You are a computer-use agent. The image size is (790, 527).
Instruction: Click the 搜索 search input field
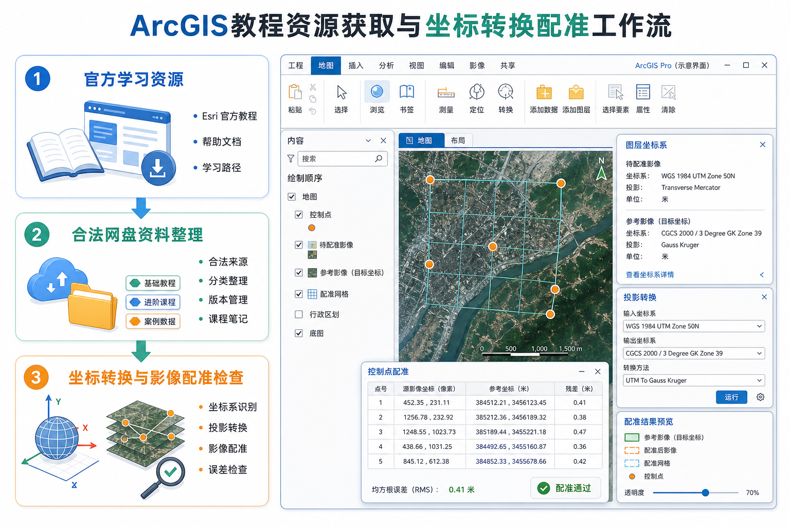coord(343,159)
